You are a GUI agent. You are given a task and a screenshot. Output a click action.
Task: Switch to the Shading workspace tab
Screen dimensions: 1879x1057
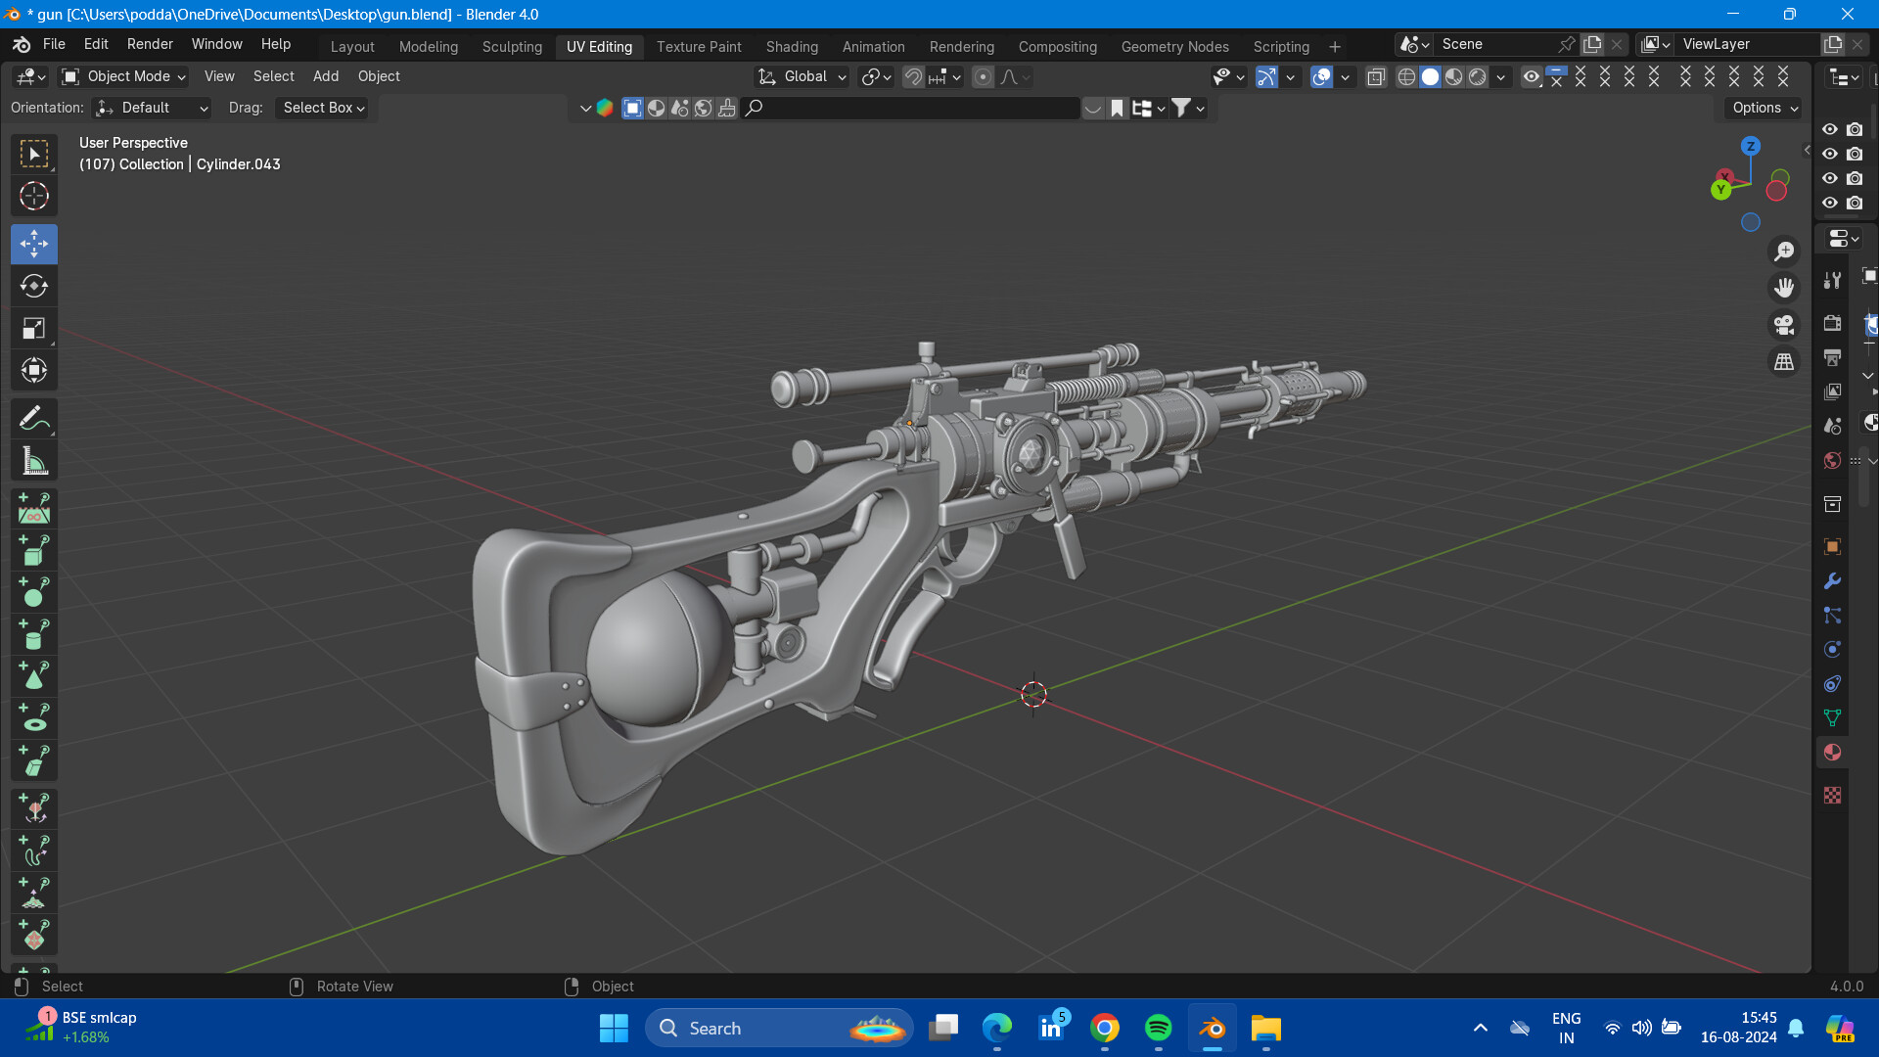[x=792, y=46]
